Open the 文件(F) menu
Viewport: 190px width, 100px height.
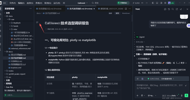(13, 3)
